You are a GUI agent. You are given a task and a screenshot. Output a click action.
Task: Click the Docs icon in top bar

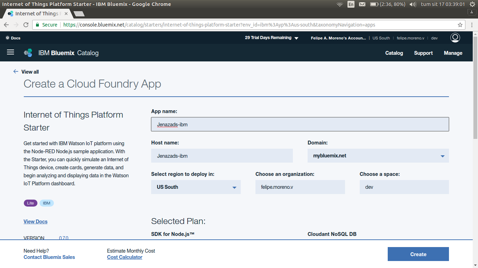8,38
